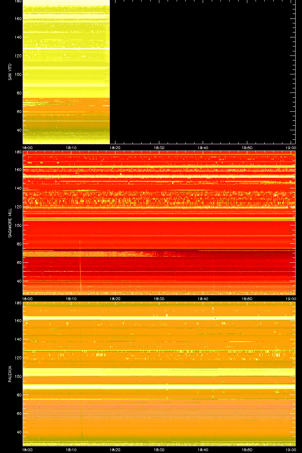The width and height of the screenshot is (302, 453).
Task: Click the 120 frequency tick on San Vito
Action: pyautogui.click(x=18, y=56)
